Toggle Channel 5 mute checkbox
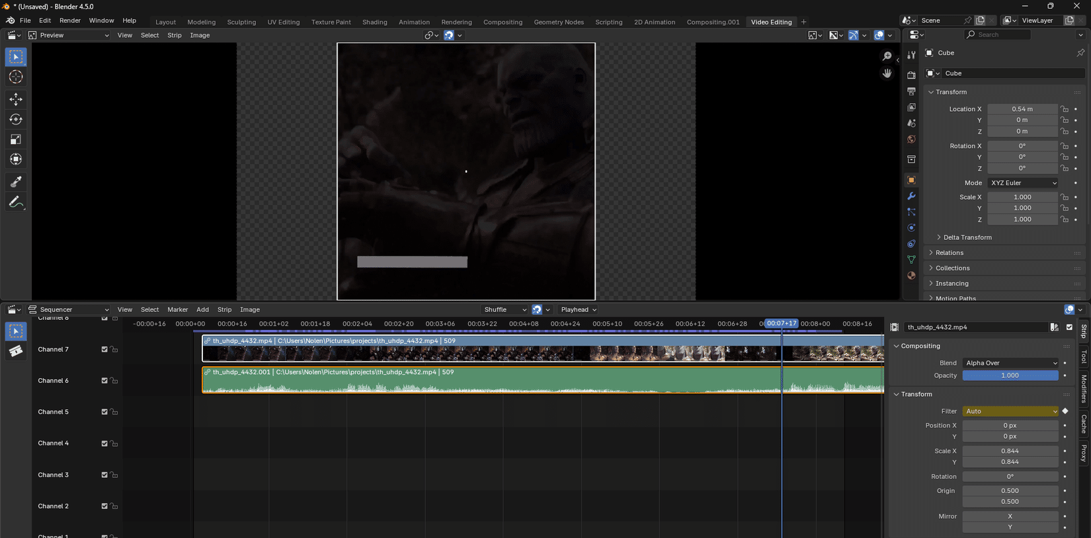The image size is (1091, 538). coord(104,412)
